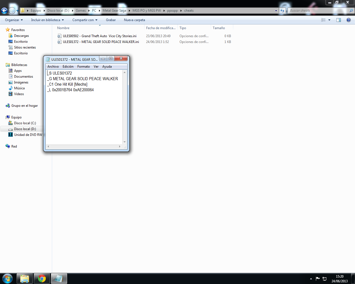The image size is (355, 284).
Task: Open Google Chrome from the taskbar
Action: (x=42, y=278)
